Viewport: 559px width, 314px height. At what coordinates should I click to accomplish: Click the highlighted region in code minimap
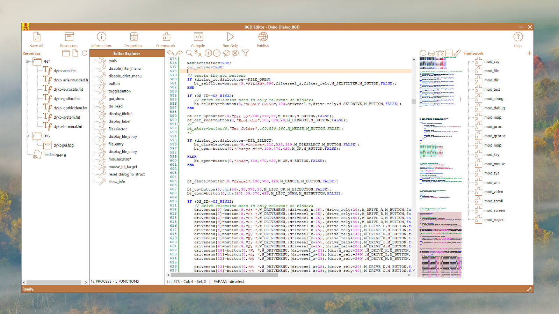click(x=440, y=244)
